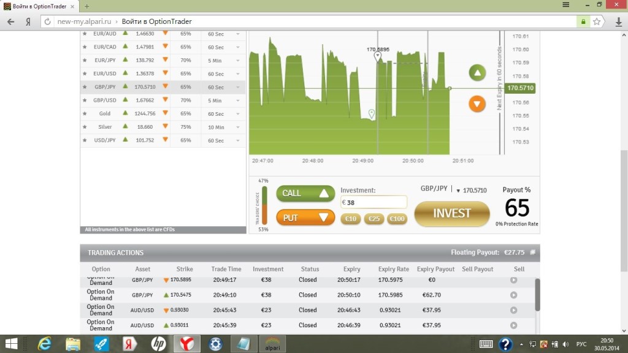Image resolution: width=628 pixels, height=353 pixels.
Task: Sort by Trade Time column header
Action: point(226,269)
